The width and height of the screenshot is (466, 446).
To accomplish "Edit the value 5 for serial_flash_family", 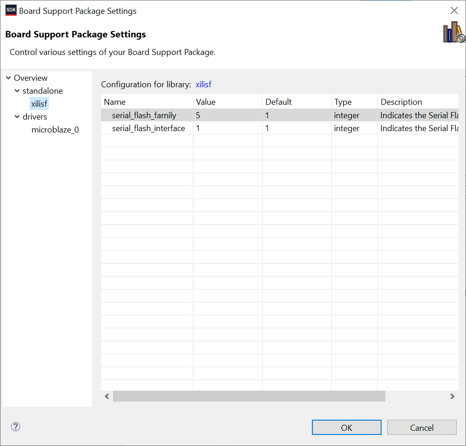I will pos(227,115).
